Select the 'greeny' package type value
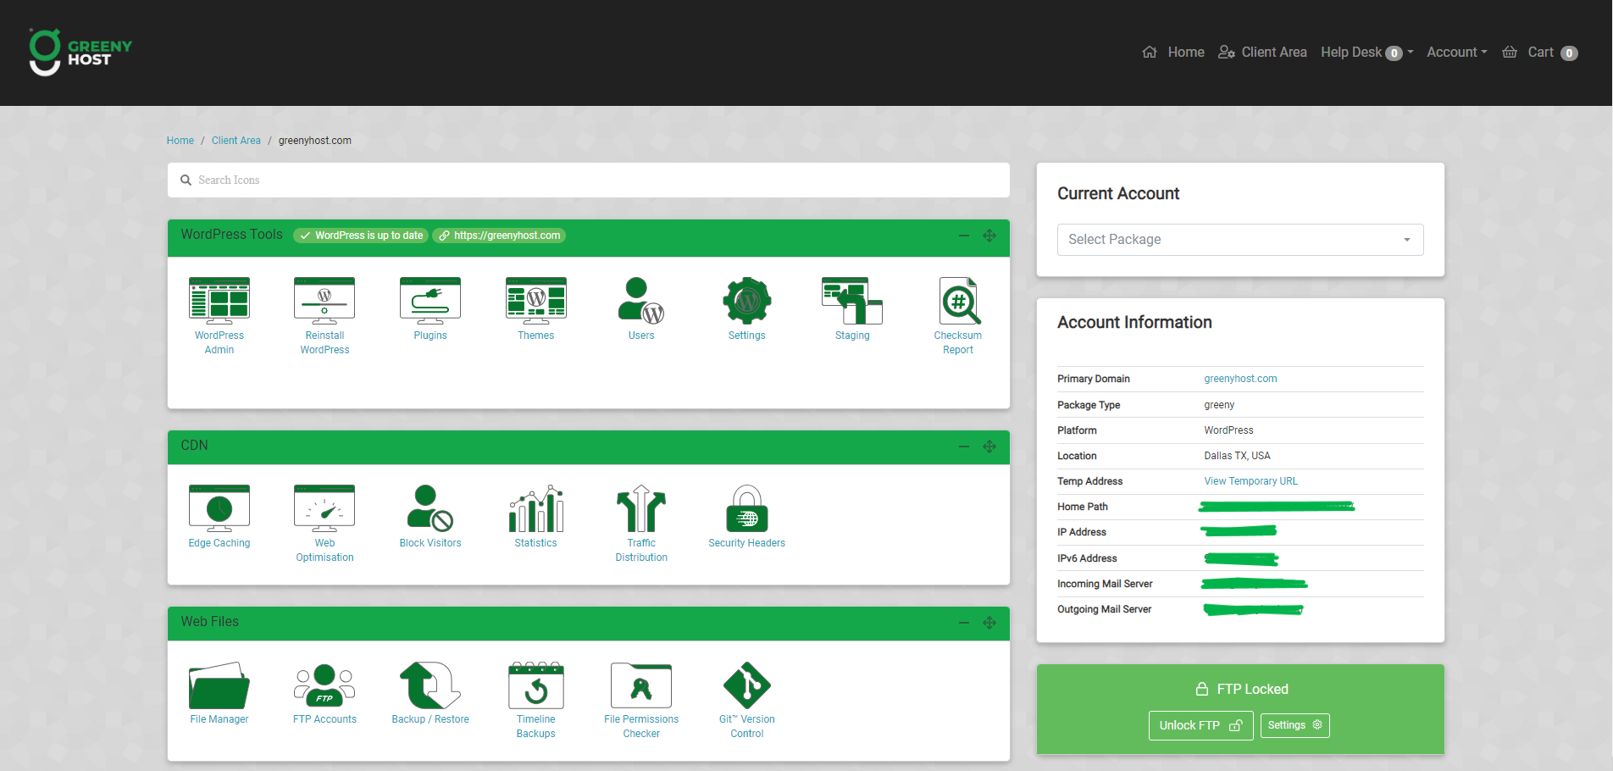Viewport: 1613px width, 771px height. [x=1219, y=405]
